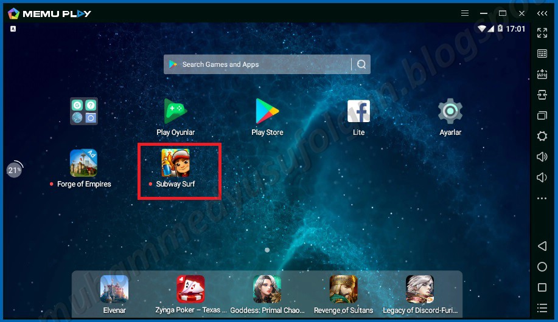The image size is (558, 322).
Task: Tap Android home circle button
Action: (x=542, y=267)
